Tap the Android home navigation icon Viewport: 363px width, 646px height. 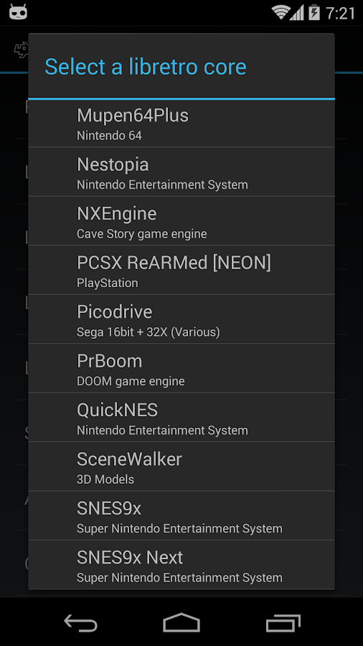click(181, 622)
